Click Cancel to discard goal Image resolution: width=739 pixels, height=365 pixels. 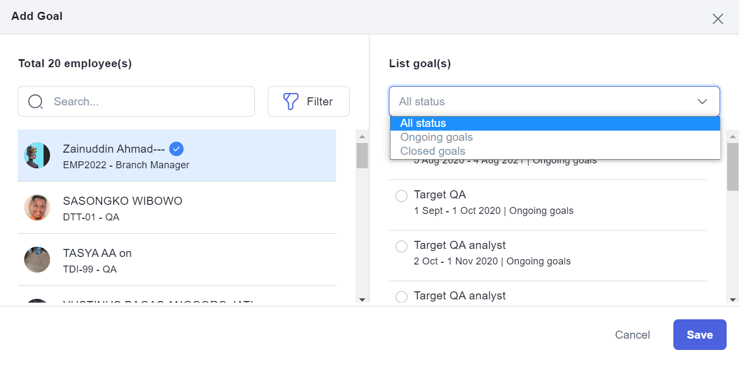632,335
